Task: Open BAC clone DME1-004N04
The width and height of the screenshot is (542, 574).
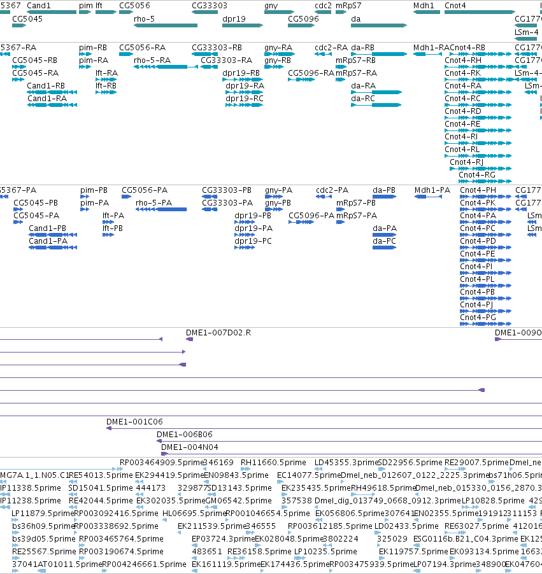Action: click(189, 447)
